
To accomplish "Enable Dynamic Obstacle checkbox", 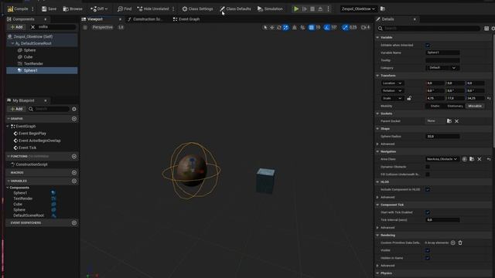I will (428, 167).
